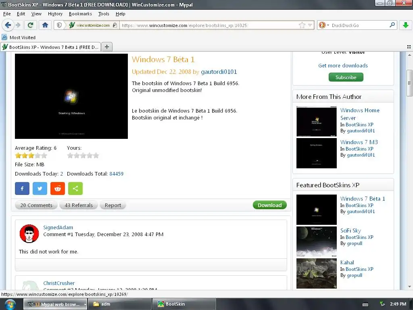
Task: Rate with the first star under Yours
Action: click(70, 155)
